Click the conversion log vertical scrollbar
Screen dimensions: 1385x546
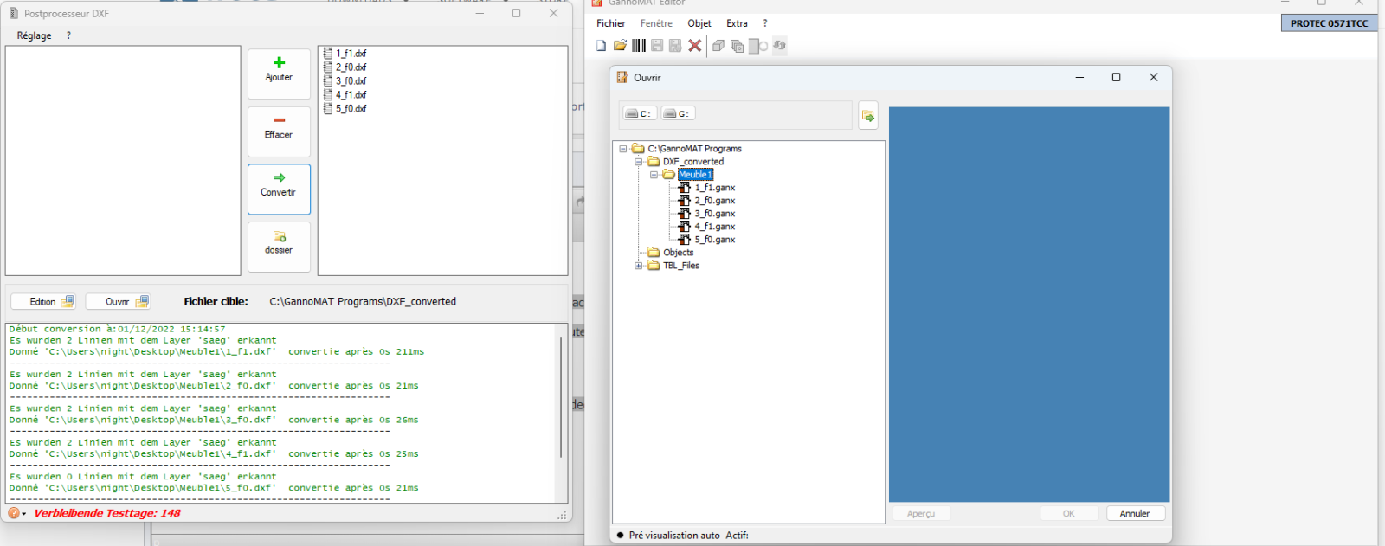[x=561, y=398]
